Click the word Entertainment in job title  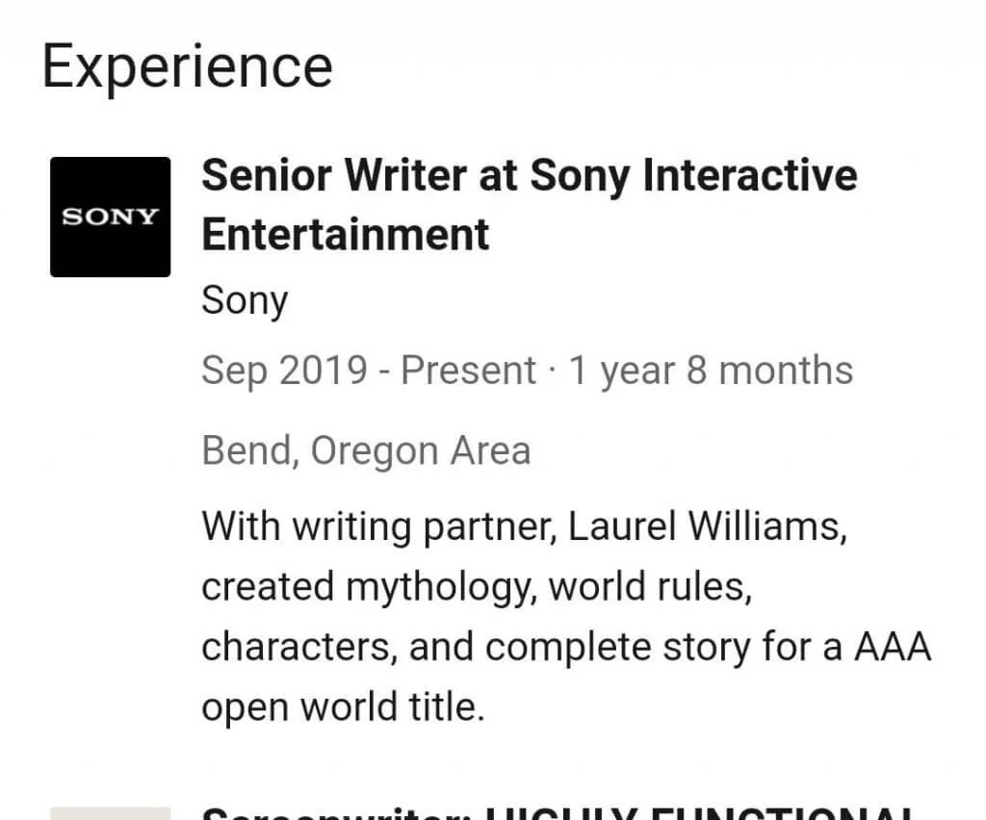[346, 235]
